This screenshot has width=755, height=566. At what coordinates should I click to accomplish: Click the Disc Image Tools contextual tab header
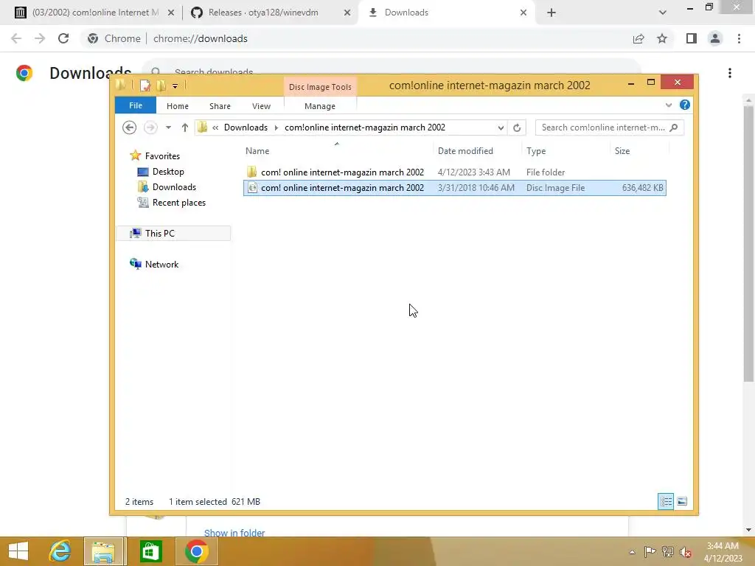click(x=320, y=87)
